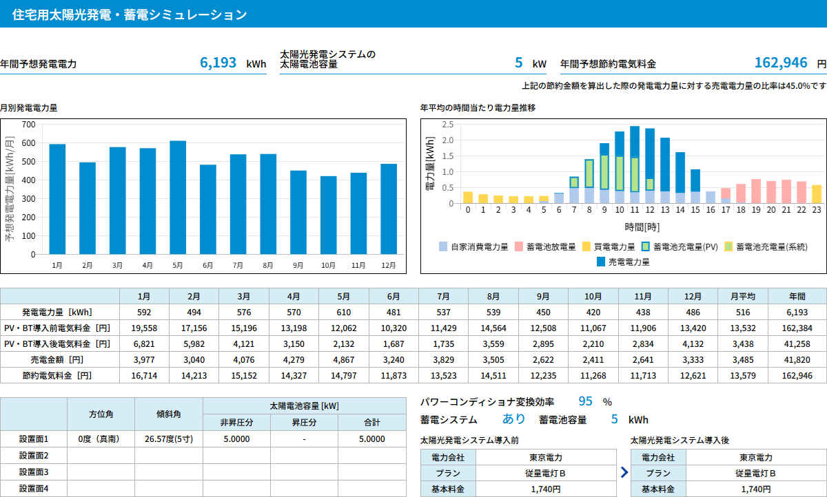Screen dimensions: 827x497
Task: Click the hour 11 bar in hourly chart
Action: (x=634, y=165)
